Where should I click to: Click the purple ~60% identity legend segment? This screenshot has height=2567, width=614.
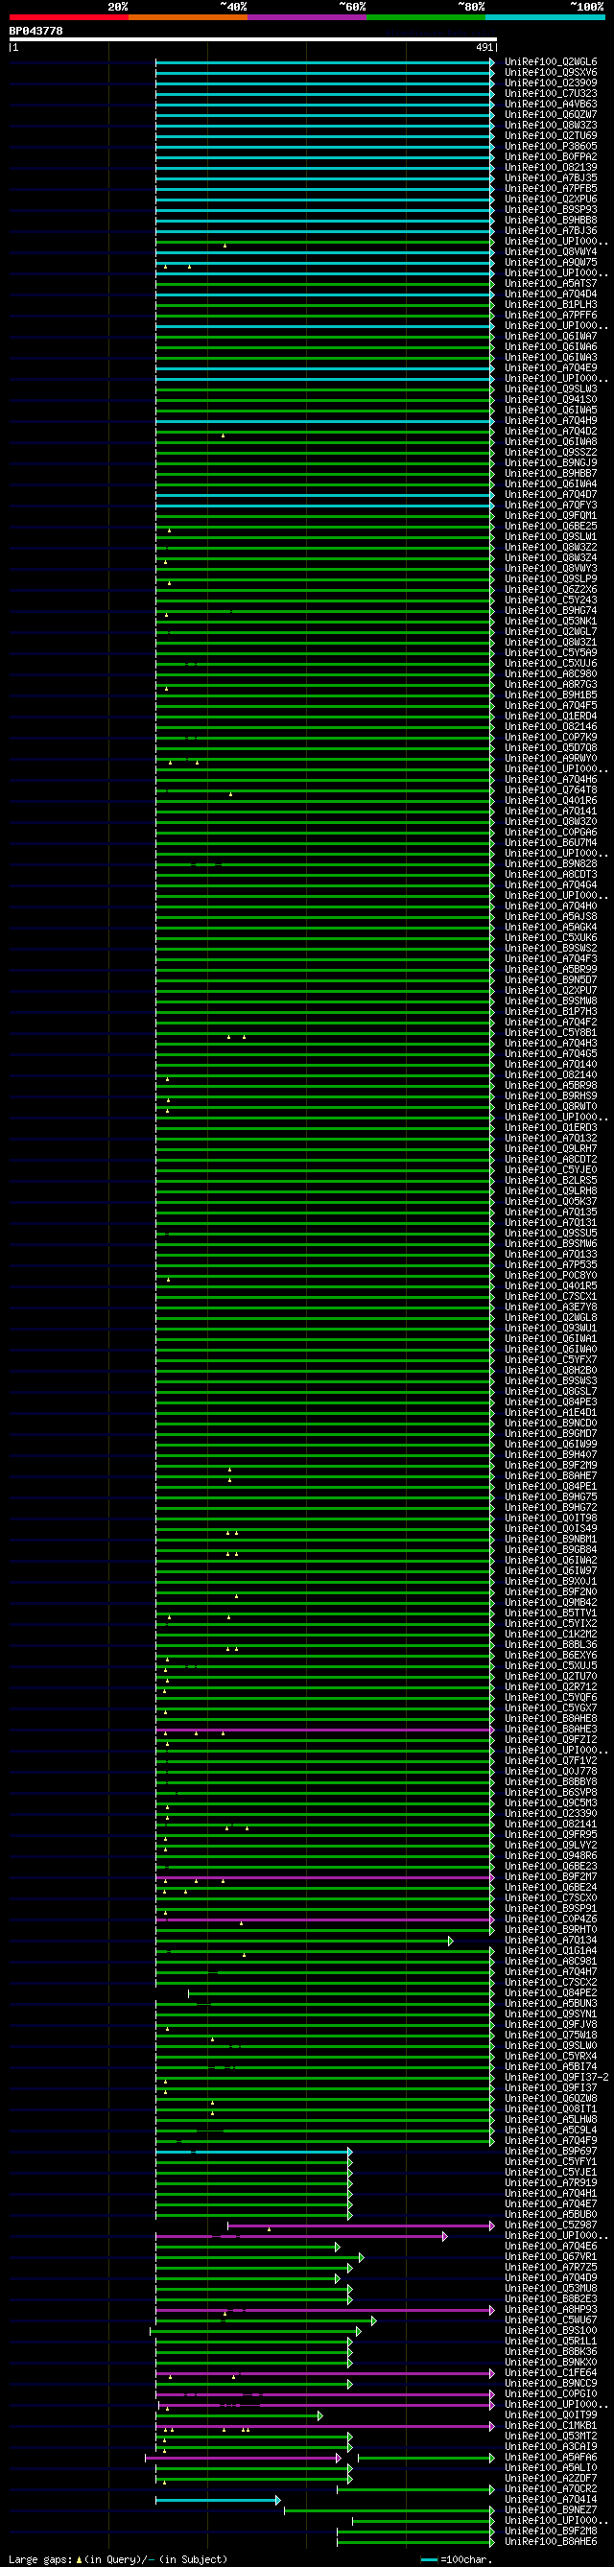[x=306, y=17]
